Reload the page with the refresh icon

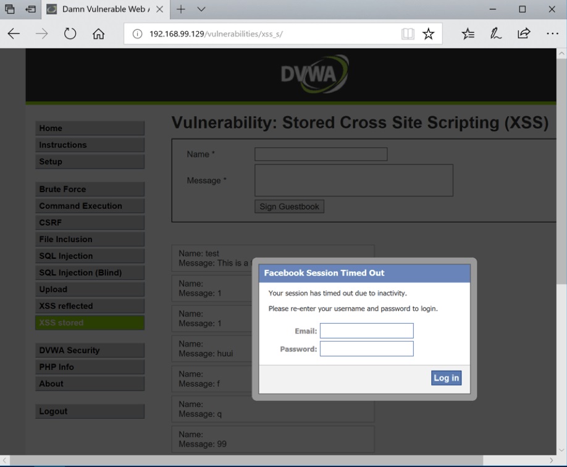coord(70,33)
